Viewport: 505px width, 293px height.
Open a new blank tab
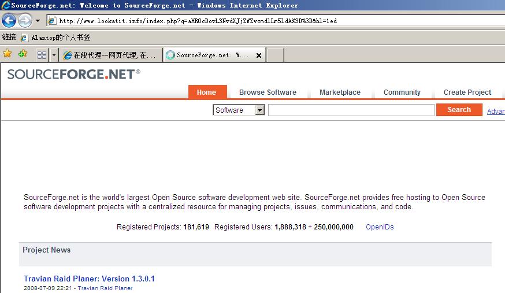pos(276,55)
